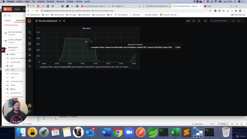Screen dimensions: 247x139
Task: Switch to devs4j spring cheat sheet tab
Action: pyautogui.click(x=95, y=6)
